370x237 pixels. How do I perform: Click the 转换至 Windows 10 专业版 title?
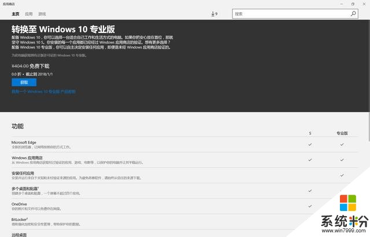63,29
